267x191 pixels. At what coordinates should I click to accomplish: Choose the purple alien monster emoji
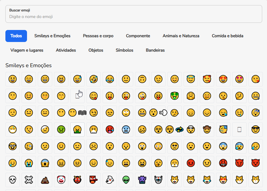coord(142,180)
